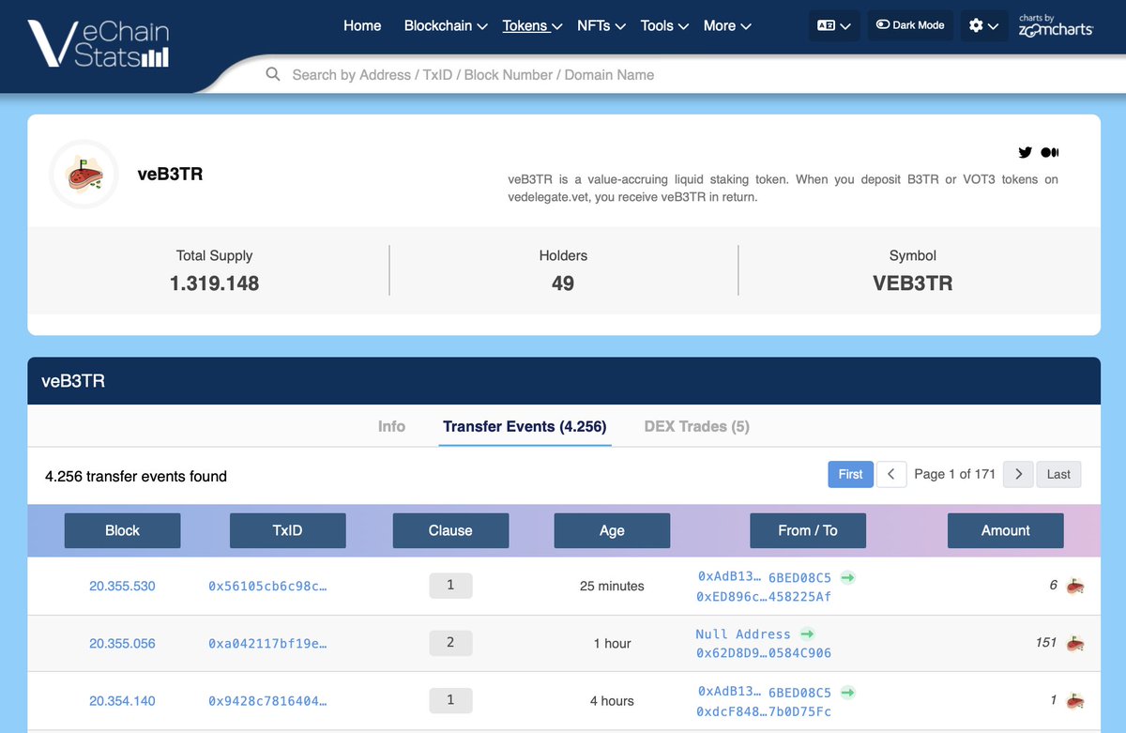The height and width of the screenshot is (733, 1126).
Task: Click the First page button
Action: [850, 474]
